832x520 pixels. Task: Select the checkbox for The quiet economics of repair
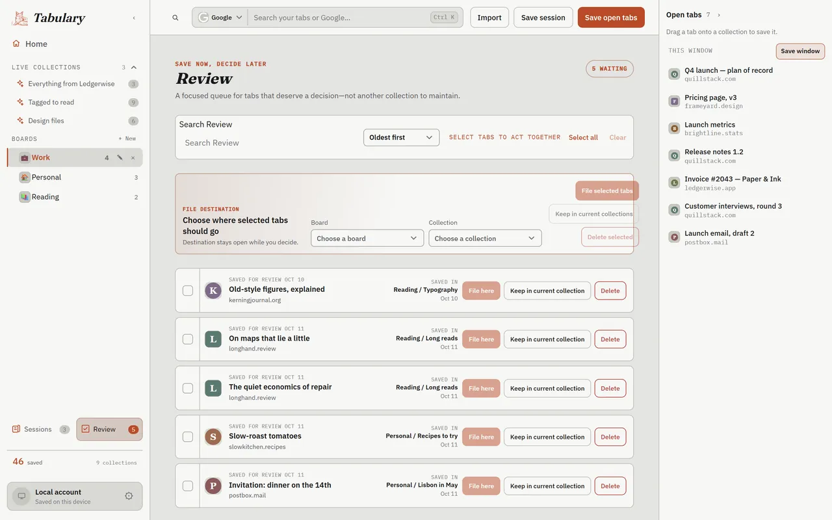tap(188, 388)
